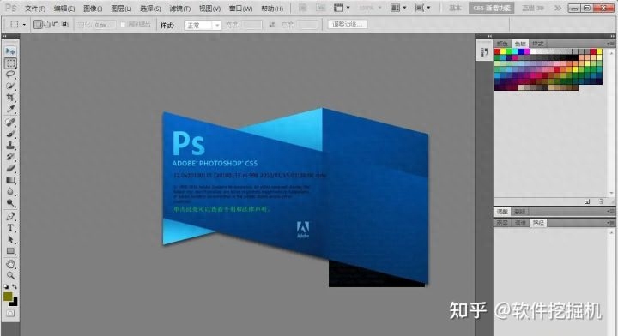Viewport: 618px width, 336px height.
Task: Select the Gradient tool
Action: pyautogui.click(x=10, y=180)
